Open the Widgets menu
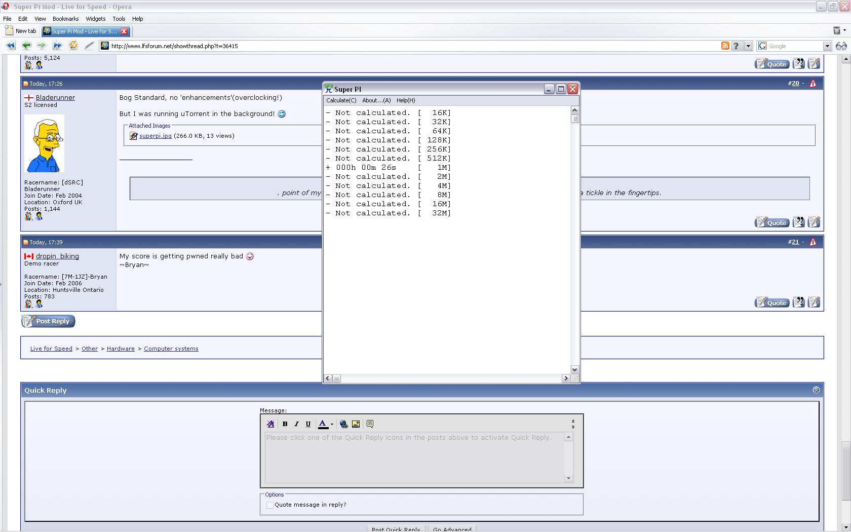 [x=95, y=19]
